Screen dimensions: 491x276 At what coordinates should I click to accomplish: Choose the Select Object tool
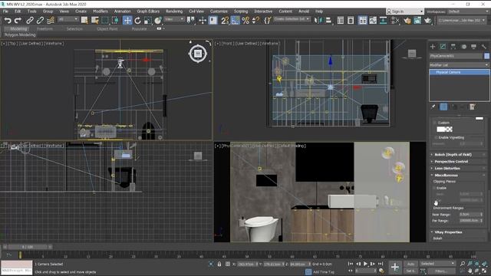coord(84,21)
